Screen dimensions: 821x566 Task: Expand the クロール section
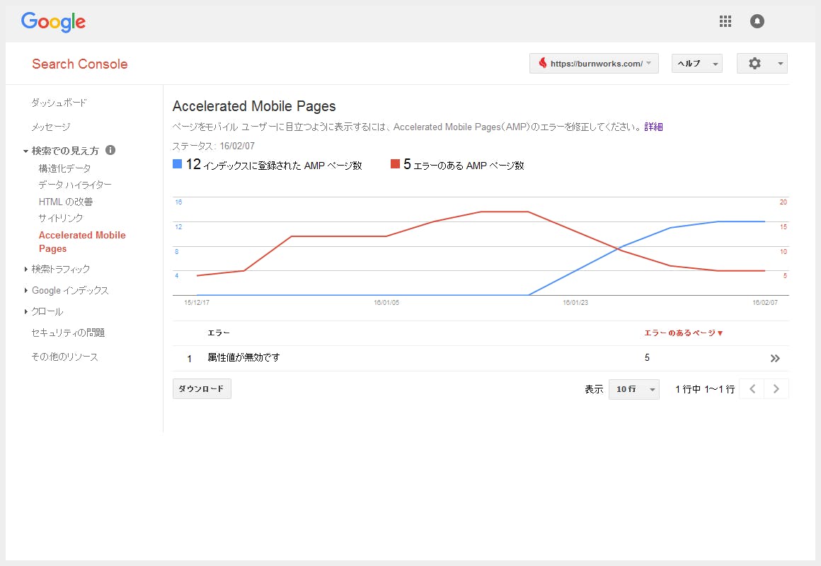pos(47,311)
